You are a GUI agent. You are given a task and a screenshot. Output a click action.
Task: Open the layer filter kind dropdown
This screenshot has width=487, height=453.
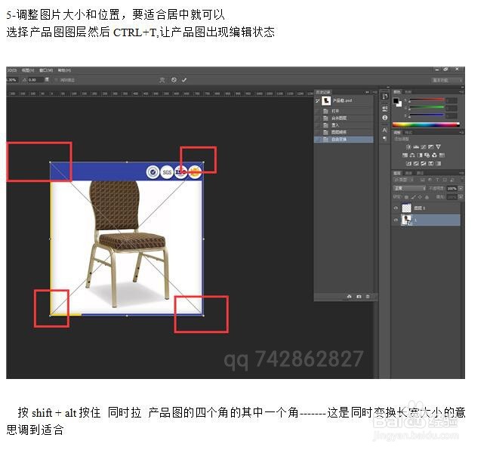point(403,180)
